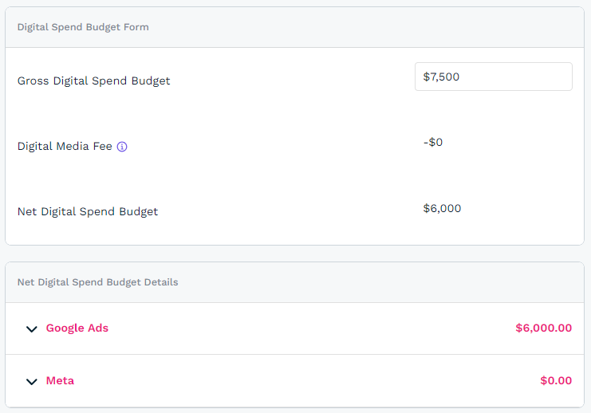Select the Google Ads accordion row

(295, 328)
